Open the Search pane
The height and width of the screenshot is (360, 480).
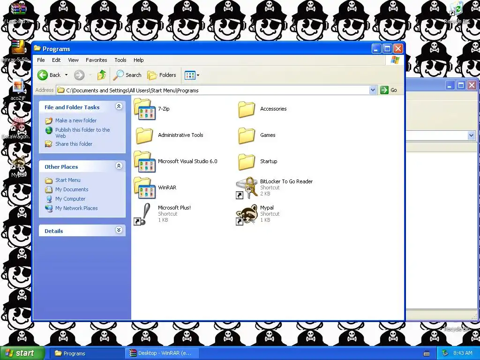click(x=127, y=75)
